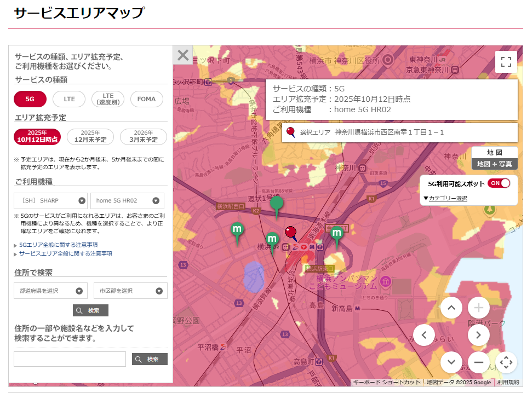This screenshot has height=393, width=527.
Task: Click the fullscreen map icon
Action: pyautogui.click(x=506, y=62)
